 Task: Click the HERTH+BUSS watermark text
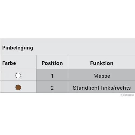(x=128, y=95)
